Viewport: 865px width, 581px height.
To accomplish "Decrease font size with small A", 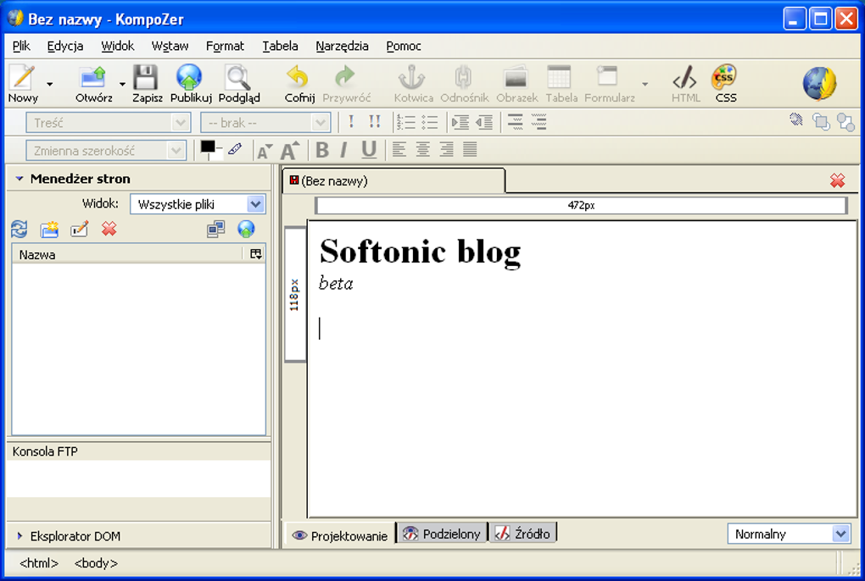I will coord(265,151).
